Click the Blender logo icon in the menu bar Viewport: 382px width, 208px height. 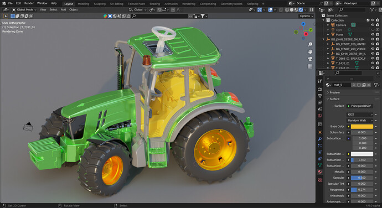tap(4, 3)
